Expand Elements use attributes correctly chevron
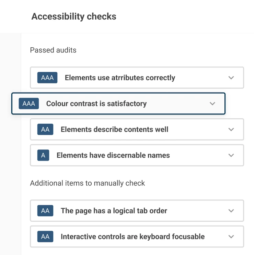Image resolution: width=254 pixels, height=255 pixels. click(x=231, y=78)
